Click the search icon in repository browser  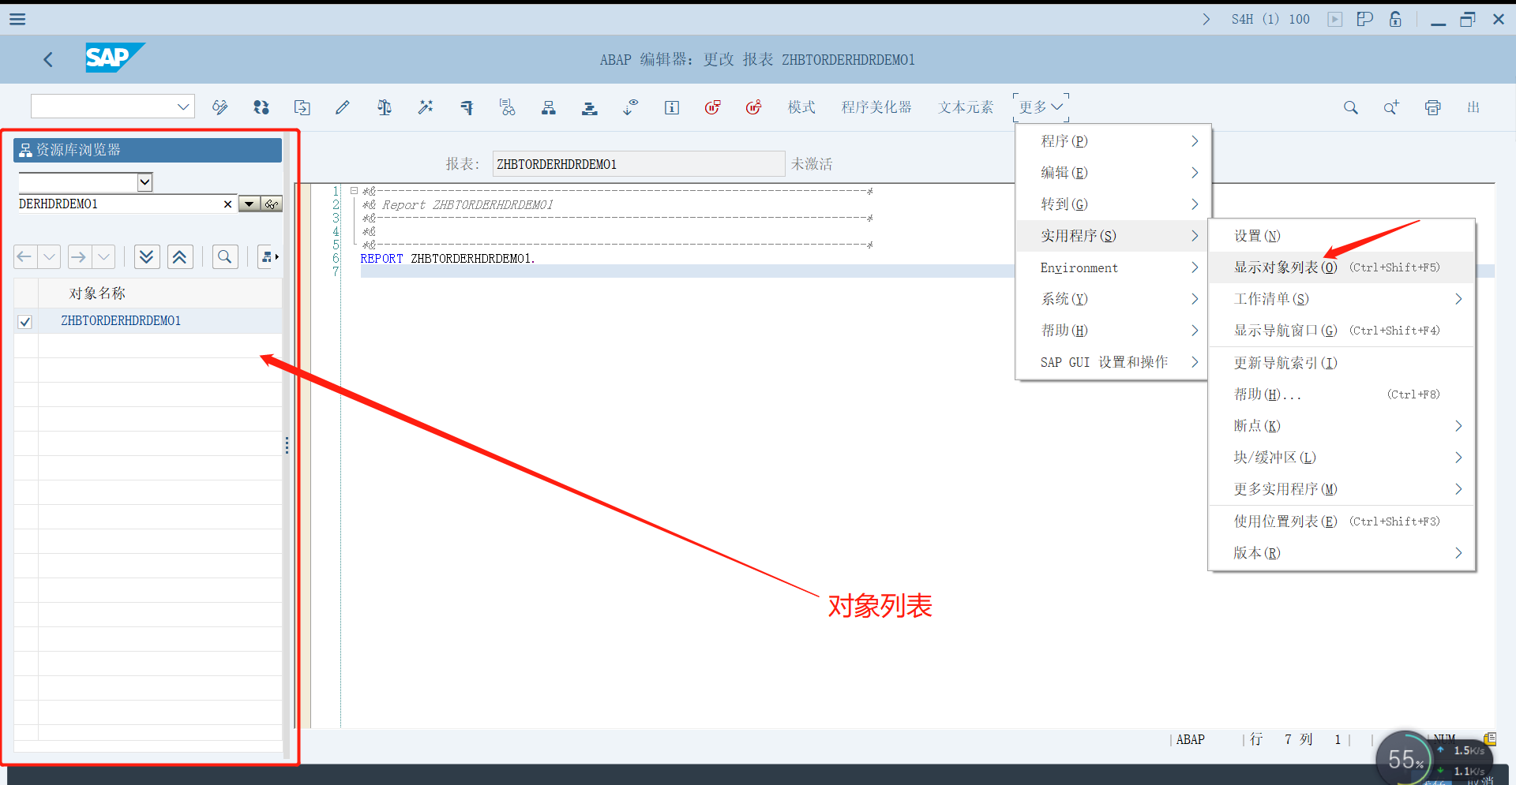coord(225,256)
